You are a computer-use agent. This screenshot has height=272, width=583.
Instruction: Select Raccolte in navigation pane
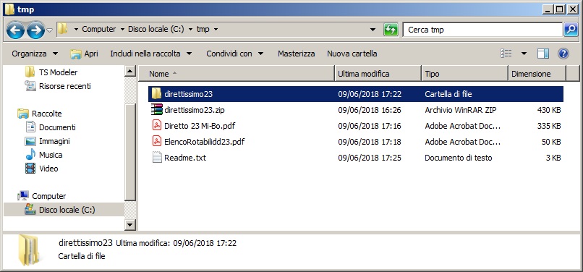(x=47, y=114)
